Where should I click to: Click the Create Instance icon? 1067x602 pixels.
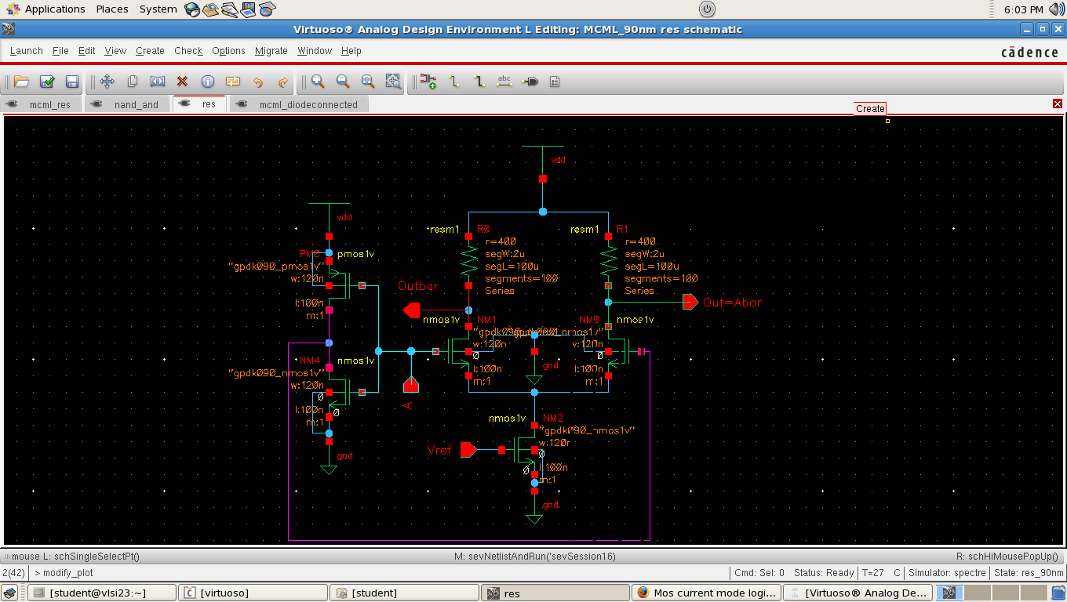point(428,82)
